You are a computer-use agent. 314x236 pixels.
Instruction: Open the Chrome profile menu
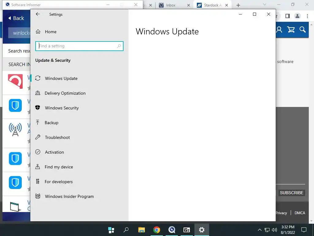pos(297,16)
